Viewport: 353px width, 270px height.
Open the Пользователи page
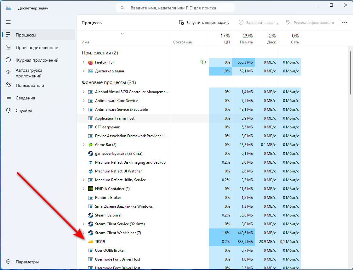coord(38,85)
